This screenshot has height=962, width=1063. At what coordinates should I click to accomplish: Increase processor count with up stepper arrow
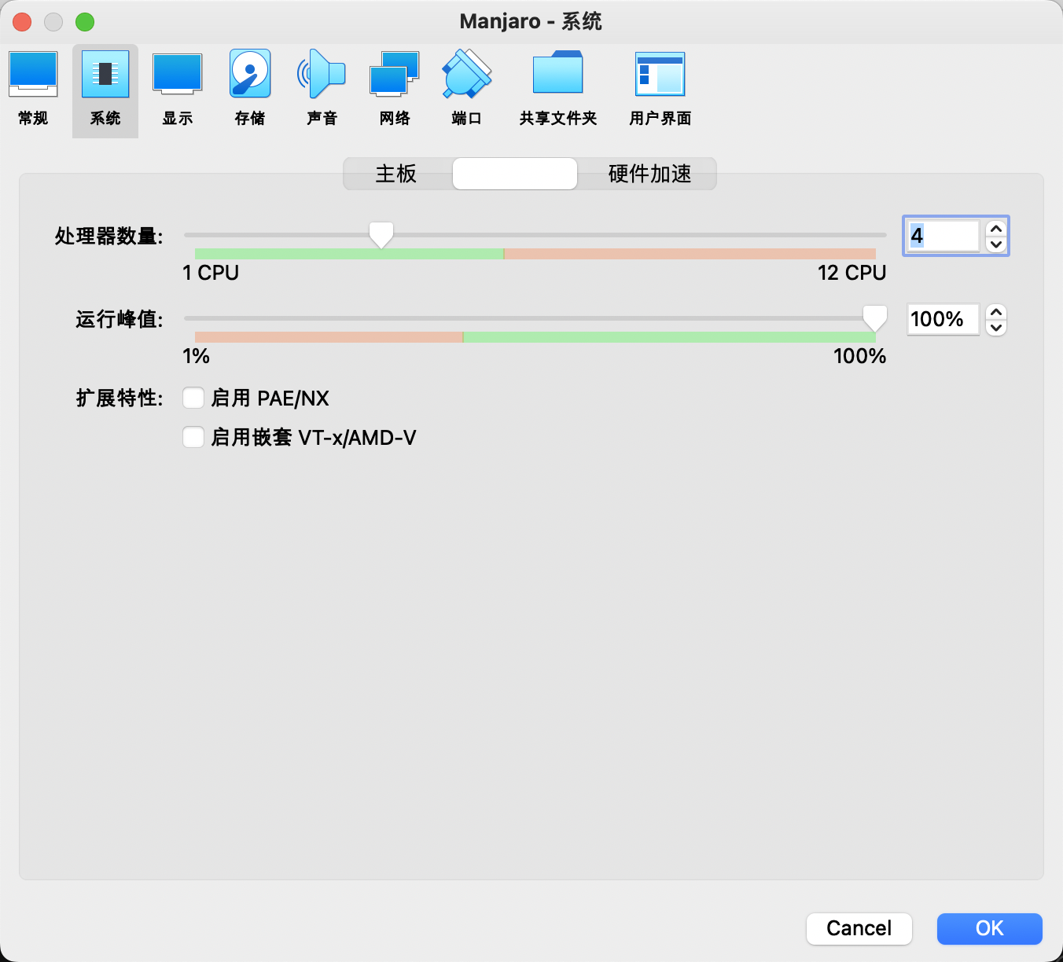[996, 228]
